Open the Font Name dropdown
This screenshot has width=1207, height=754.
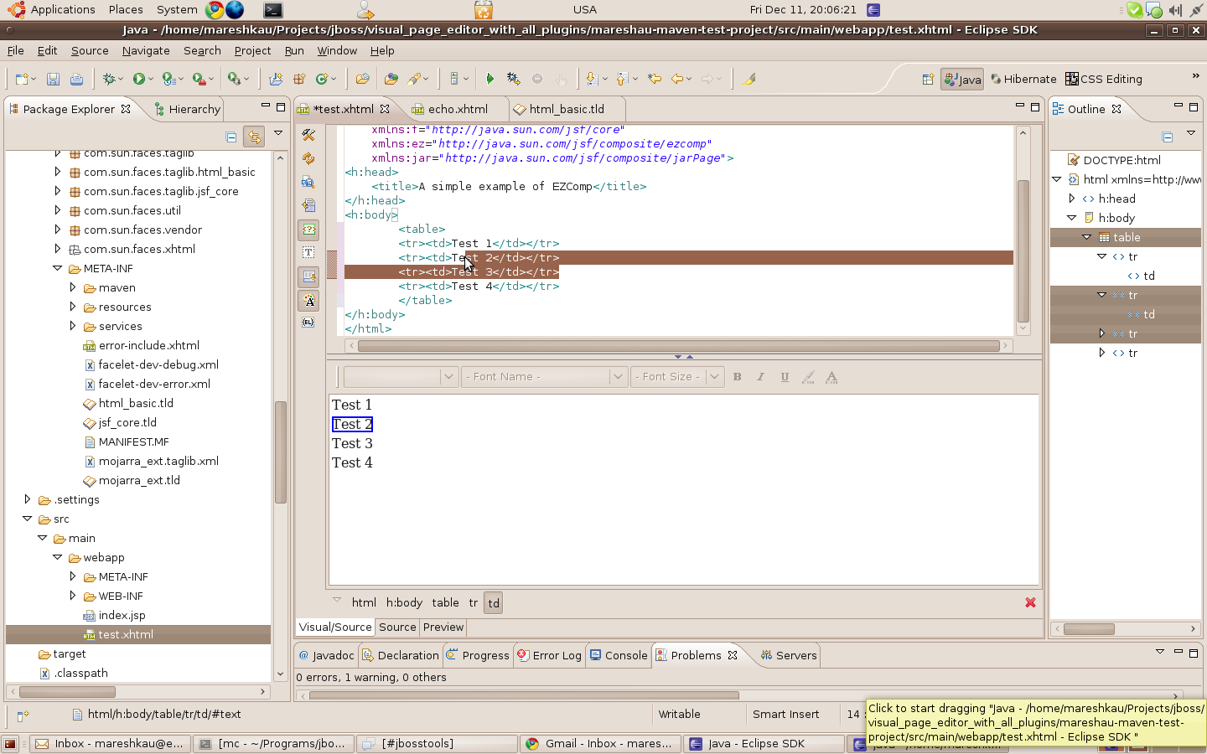click(x=618, y=377)
